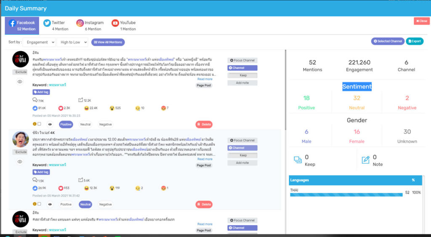Toggle eye icon beside second post's Positive
The image size is (431, 237).
(50, 204)
